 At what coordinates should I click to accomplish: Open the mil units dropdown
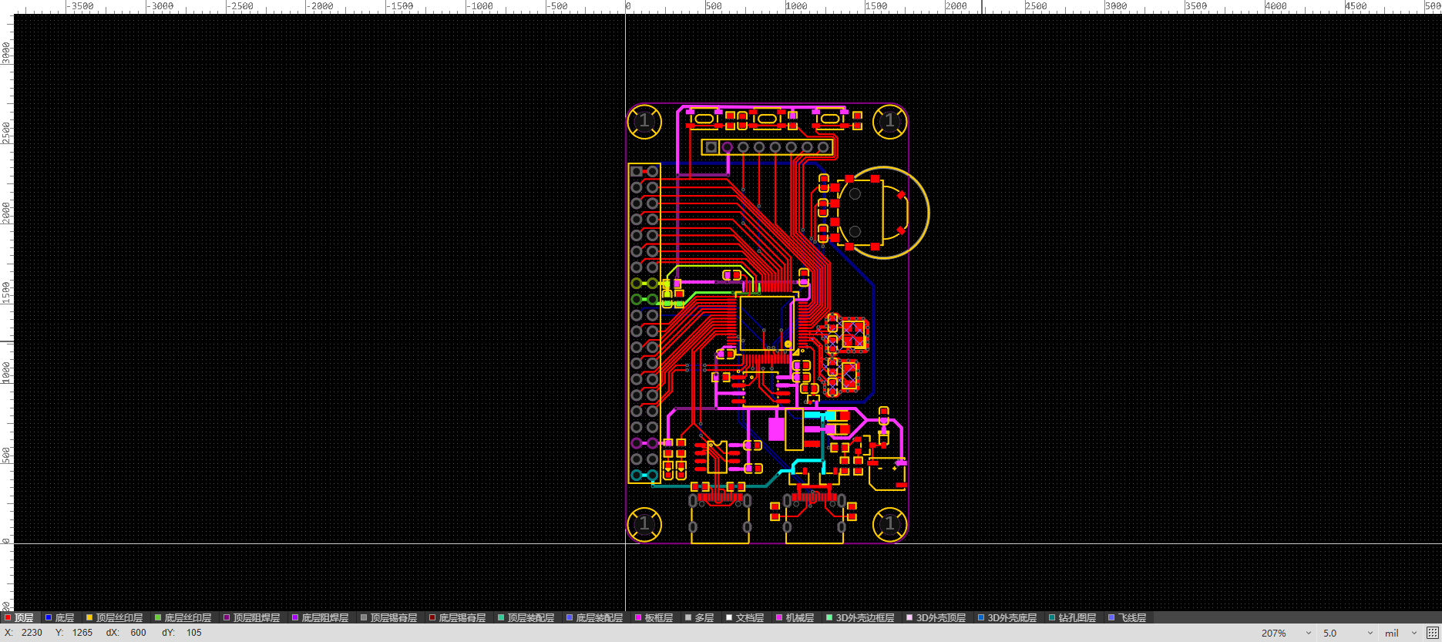point(1401,633)
